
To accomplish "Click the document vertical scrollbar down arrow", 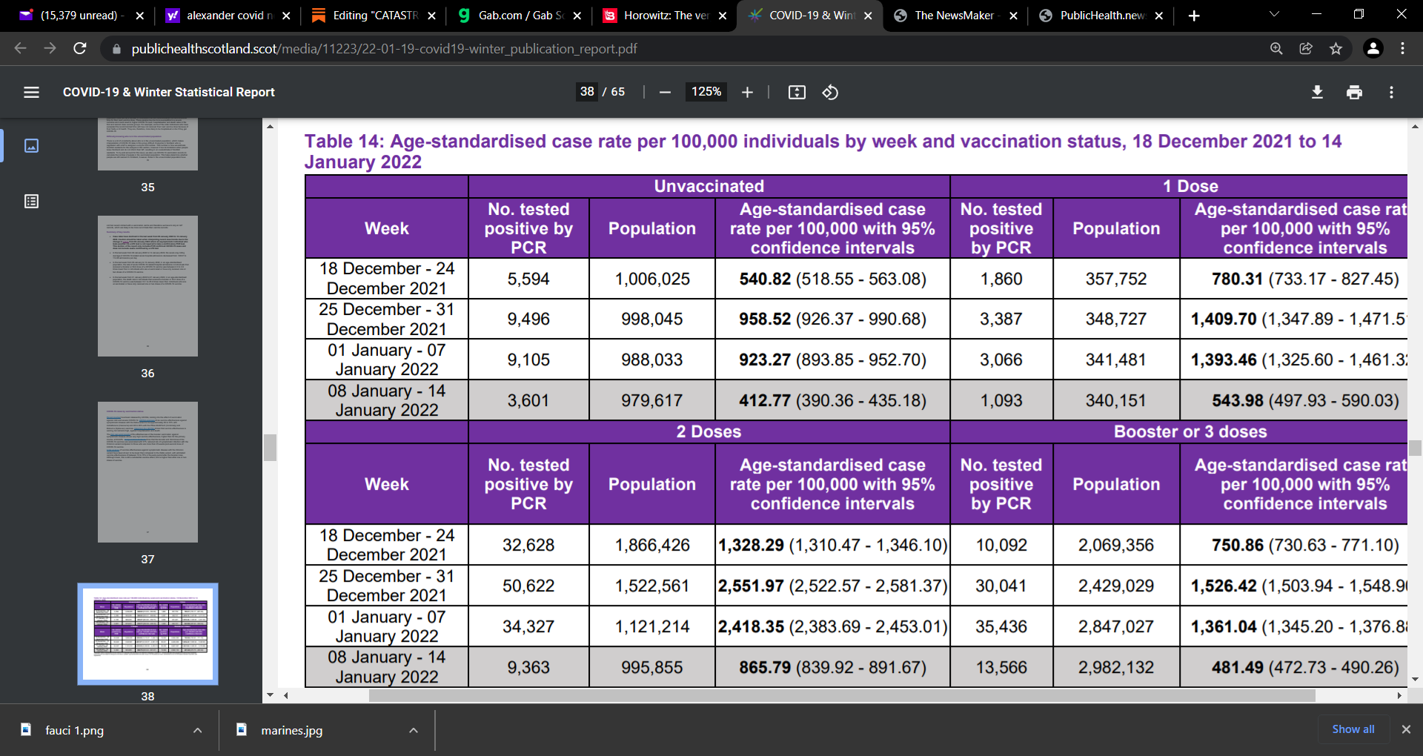I will pyautogui.click(x=1416, y=678).
